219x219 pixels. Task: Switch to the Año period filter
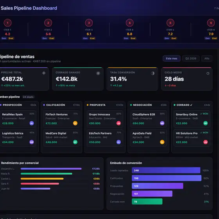pyautogui.click(x=207, y=59)
